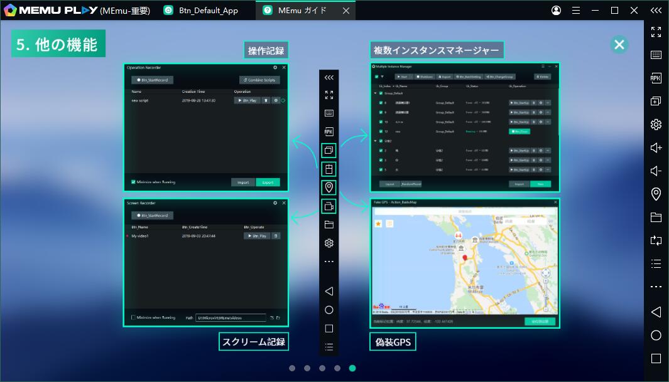
Task: Open the hamburger menu in the title bar
Action: (575, 10)
